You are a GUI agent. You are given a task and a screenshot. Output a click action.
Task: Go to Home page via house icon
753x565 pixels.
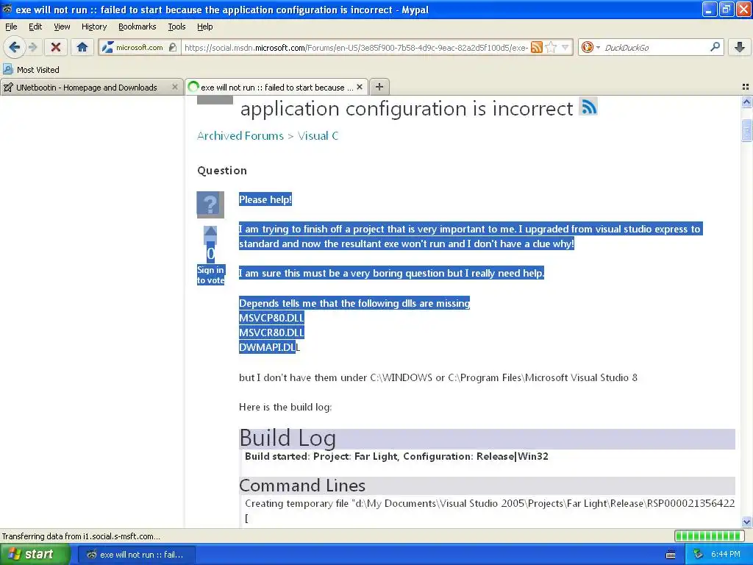click(x=82, y=47)
